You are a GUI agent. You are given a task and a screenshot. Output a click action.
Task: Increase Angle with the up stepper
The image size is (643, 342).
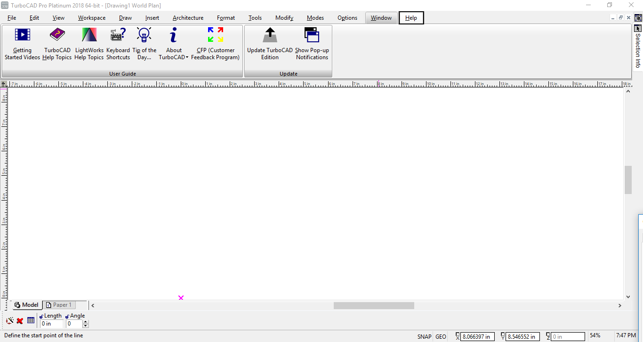tap(85, 322)
